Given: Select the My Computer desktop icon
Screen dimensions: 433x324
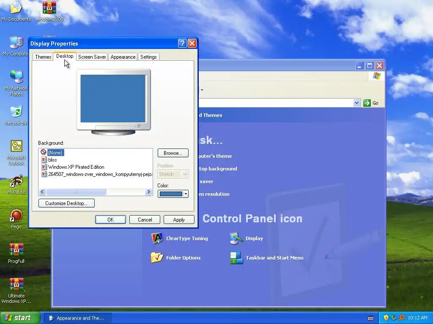Looking at the screenshot, I should pyautogui.click(x=16, y=46).
